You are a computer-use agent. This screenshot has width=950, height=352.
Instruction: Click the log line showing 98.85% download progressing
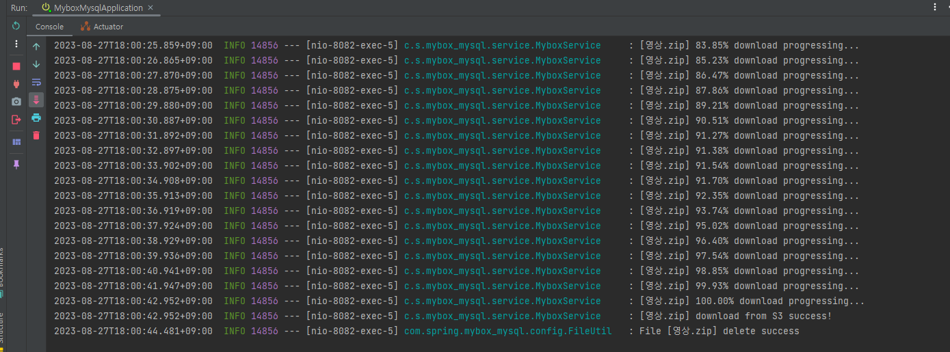click(x=457, y=271)
